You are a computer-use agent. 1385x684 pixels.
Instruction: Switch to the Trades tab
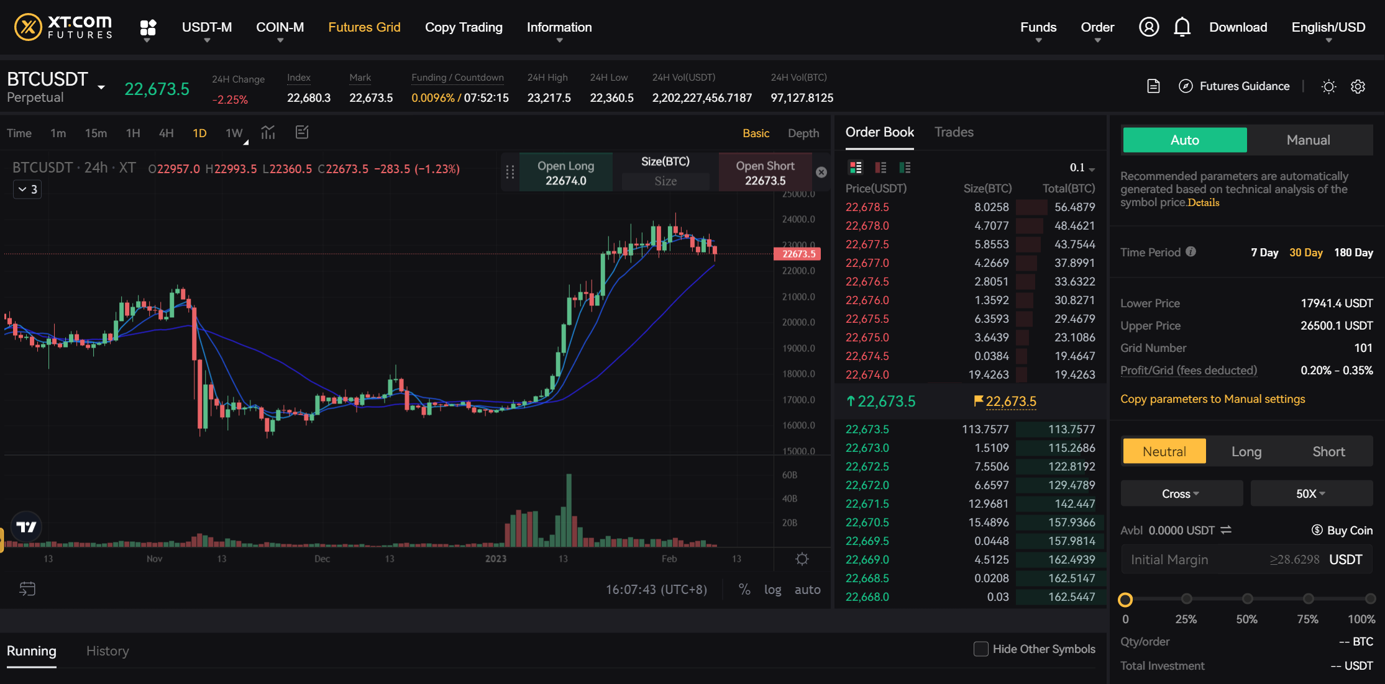tap(954, 132)
